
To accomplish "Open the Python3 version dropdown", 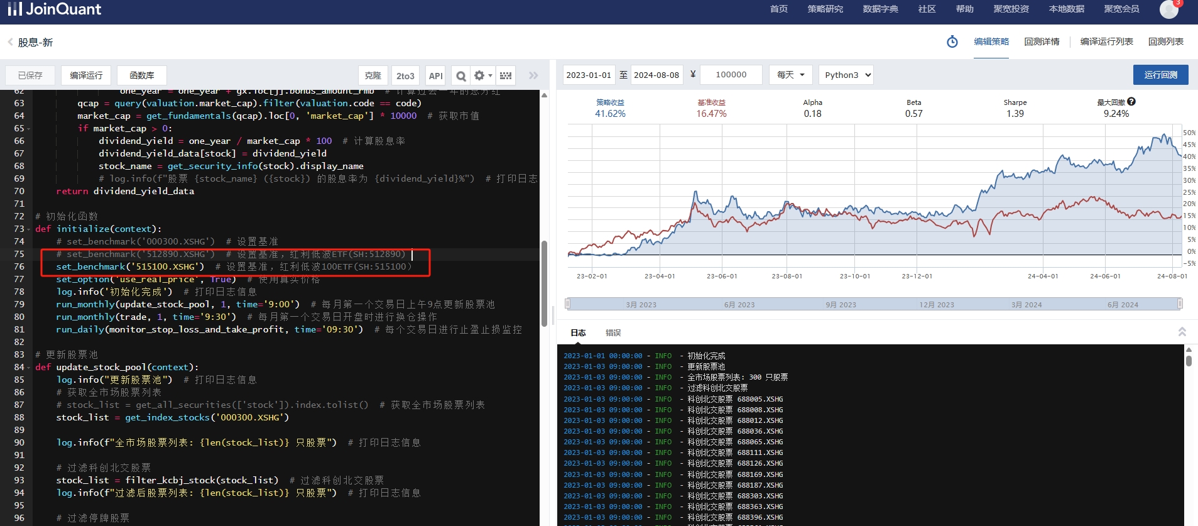I will [x=846, y=75].
